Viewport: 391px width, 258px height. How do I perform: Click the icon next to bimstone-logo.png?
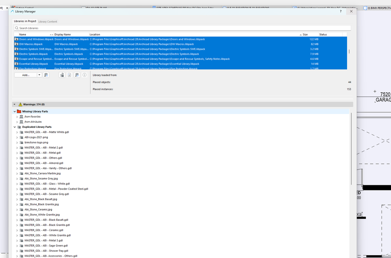pyautogui.click(x=21, y=142)
